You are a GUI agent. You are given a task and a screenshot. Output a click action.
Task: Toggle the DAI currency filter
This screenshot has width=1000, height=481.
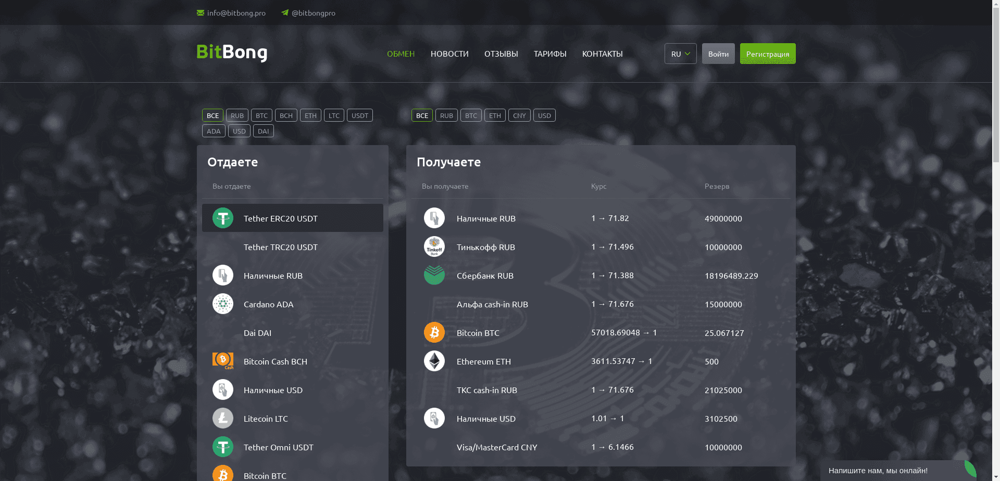pyautogui.click(x=263, y=131)
